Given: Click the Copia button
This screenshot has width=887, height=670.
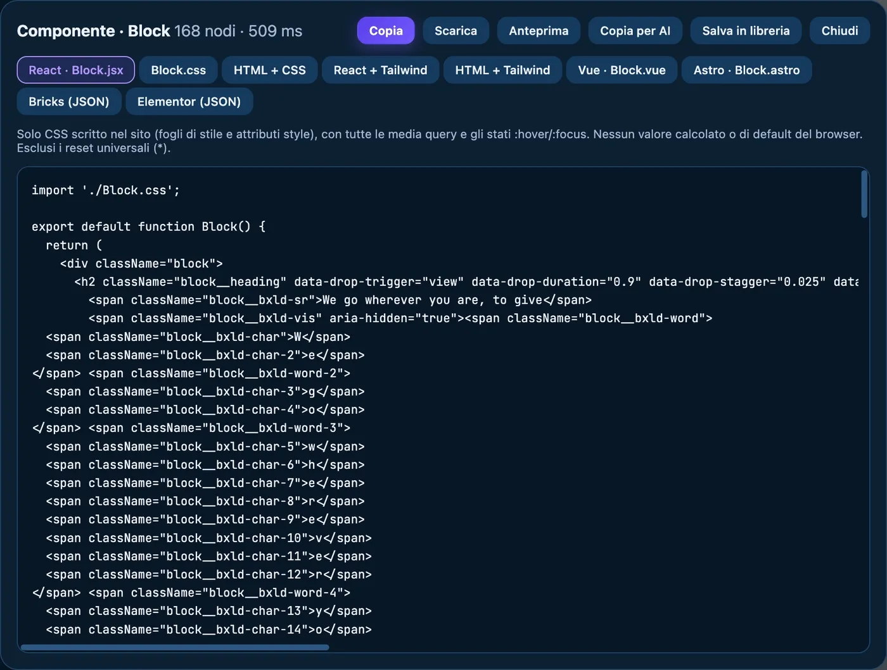Looking at the screenshot, I should [386, 30].
